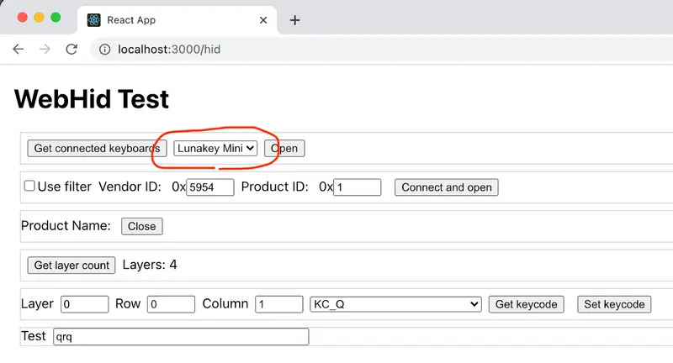View site information icon in address bar
673x363 pixels.
pos(104,50)
